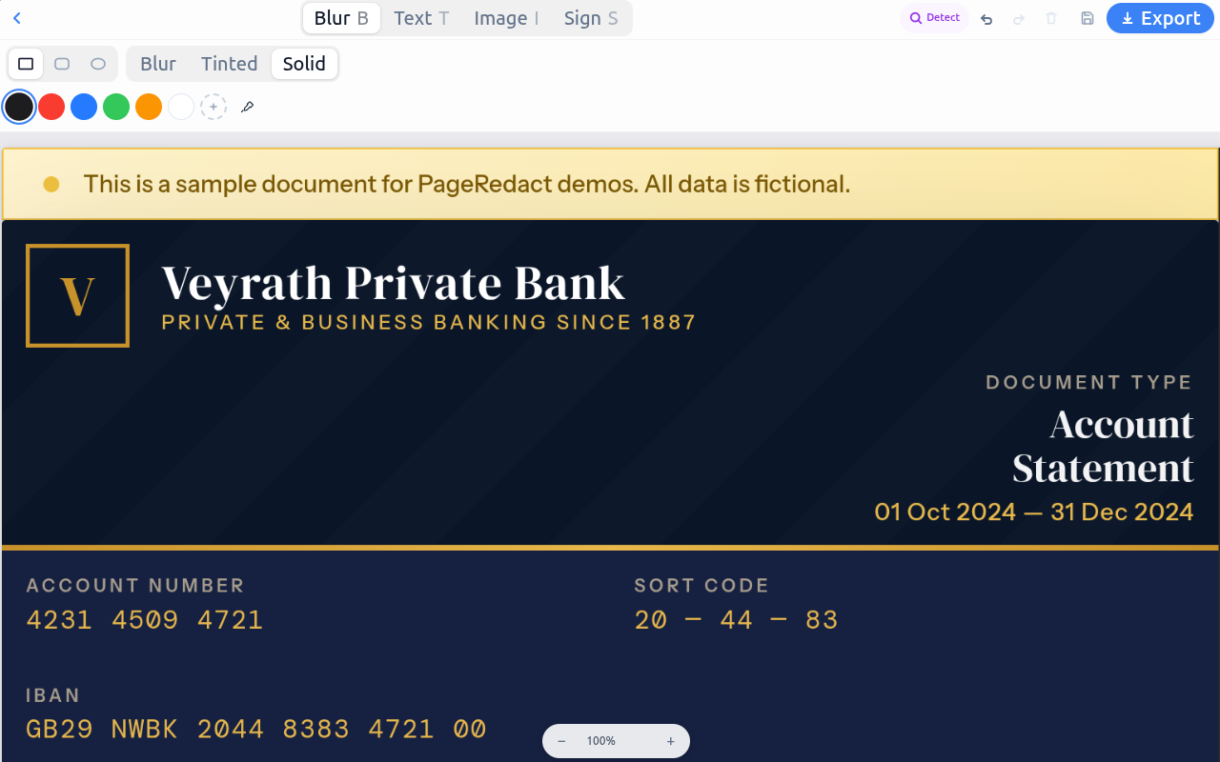1220x762 pixels.
Task: Click the DOCUMENT TYPE label
Action: click(x=1089, y=382)
